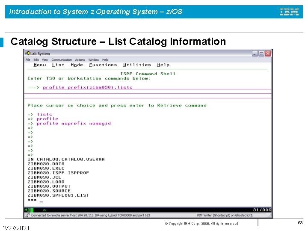Screen dimensions: 308x231
Task: Maximize the Lab System window
Action: [261, 53]
